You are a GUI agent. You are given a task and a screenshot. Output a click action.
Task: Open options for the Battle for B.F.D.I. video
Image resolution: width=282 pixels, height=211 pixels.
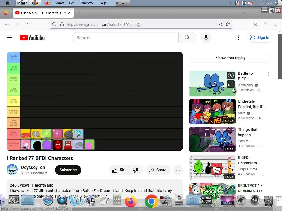pyautogui.click(x=269, y=74)
